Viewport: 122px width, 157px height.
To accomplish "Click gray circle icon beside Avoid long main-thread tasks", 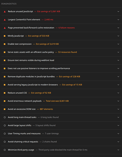I will point(5,117).
